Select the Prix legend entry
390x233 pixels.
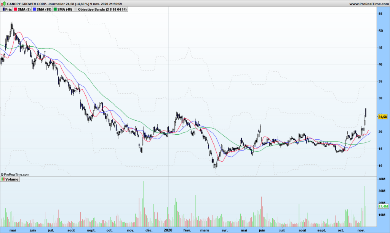coord(7,9)
